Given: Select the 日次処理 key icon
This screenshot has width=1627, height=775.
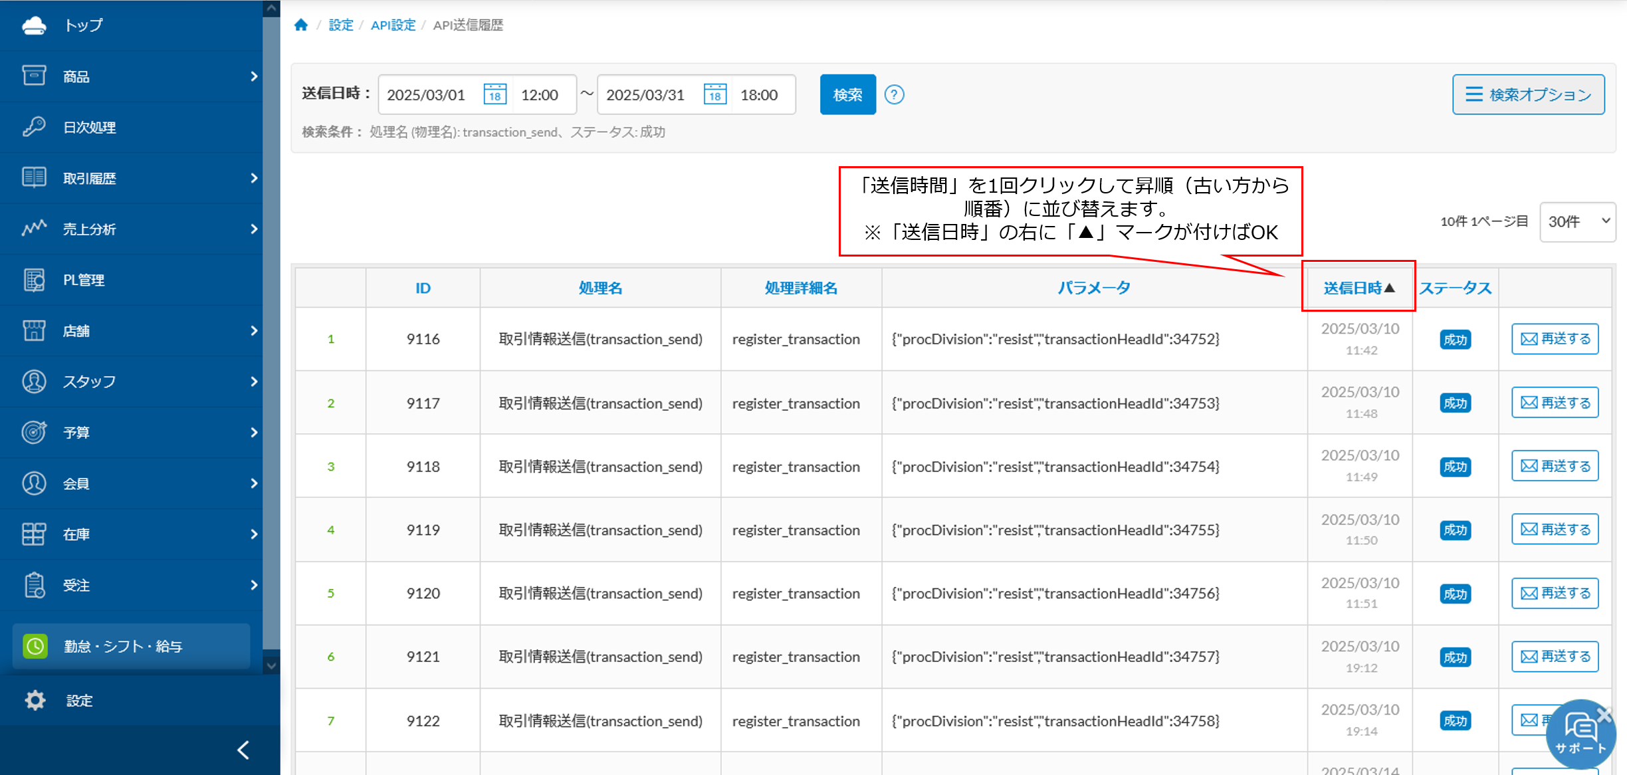Looking at the screenshot, I should (x=35, y=127).
